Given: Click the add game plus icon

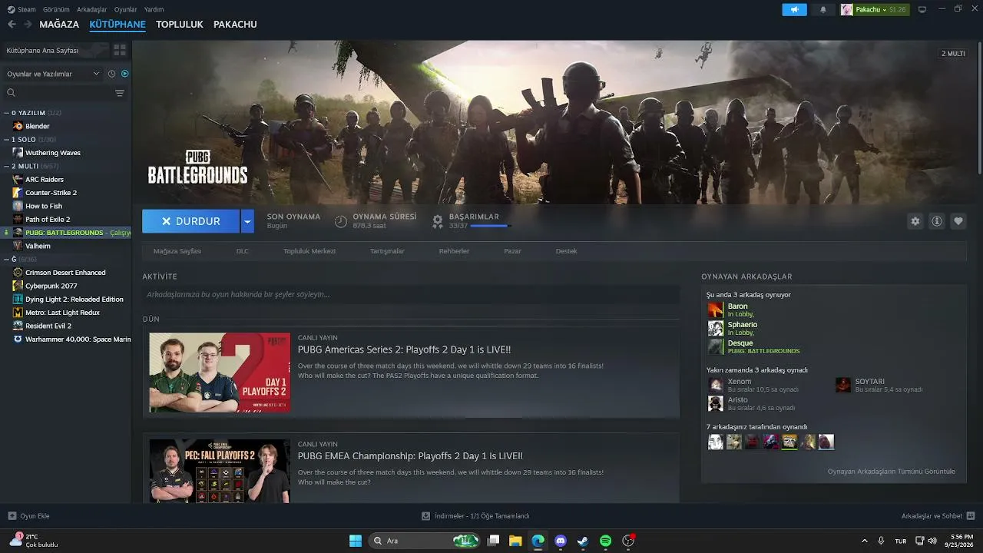Looking at the screenshot, I should click(12, 516).
